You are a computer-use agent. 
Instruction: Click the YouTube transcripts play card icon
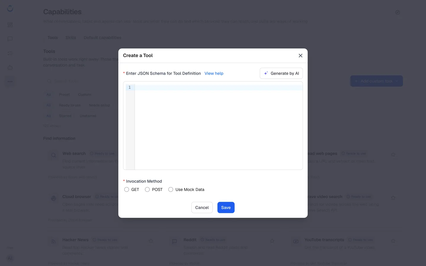coord(296,241)
